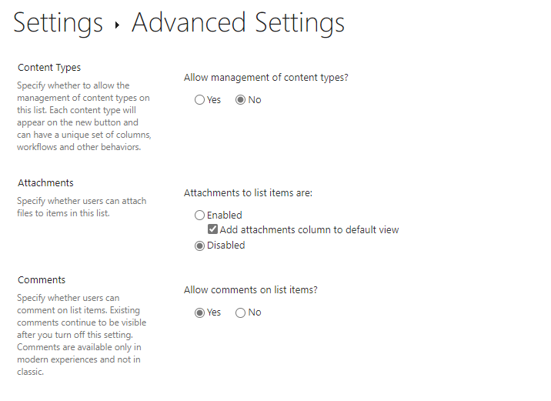The image size is (551, 401).
Task: Click the Allow management of content types question
Action: pos(266,77)
